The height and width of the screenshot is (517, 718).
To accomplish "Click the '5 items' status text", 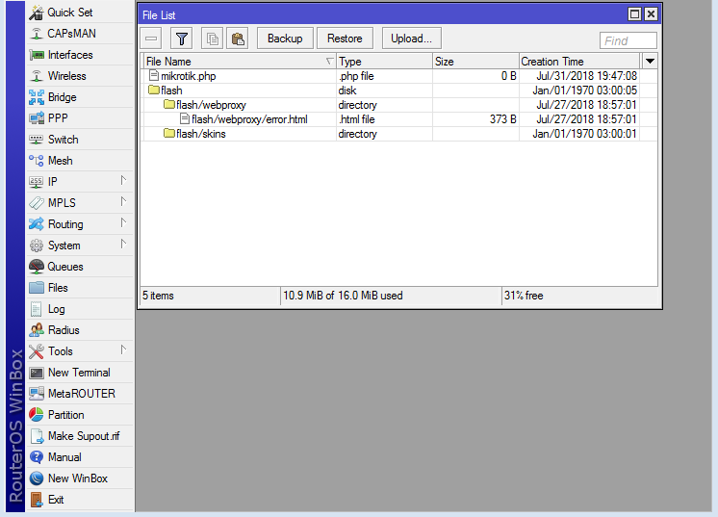I will tap(158, 296).
